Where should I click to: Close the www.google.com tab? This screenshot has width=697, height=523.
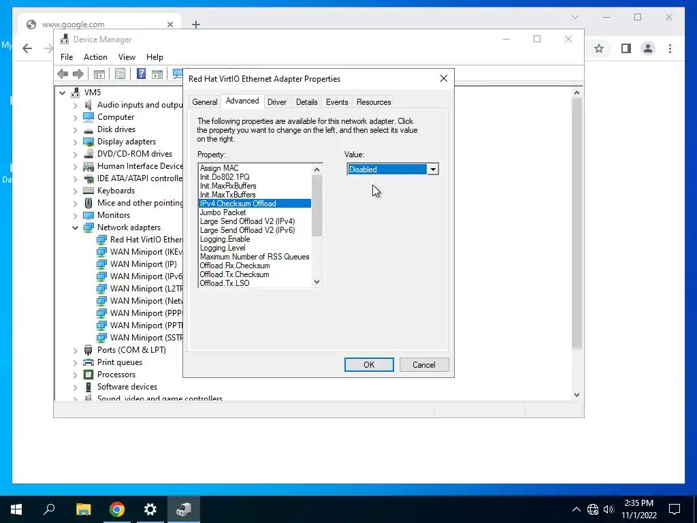pos(169,25)
